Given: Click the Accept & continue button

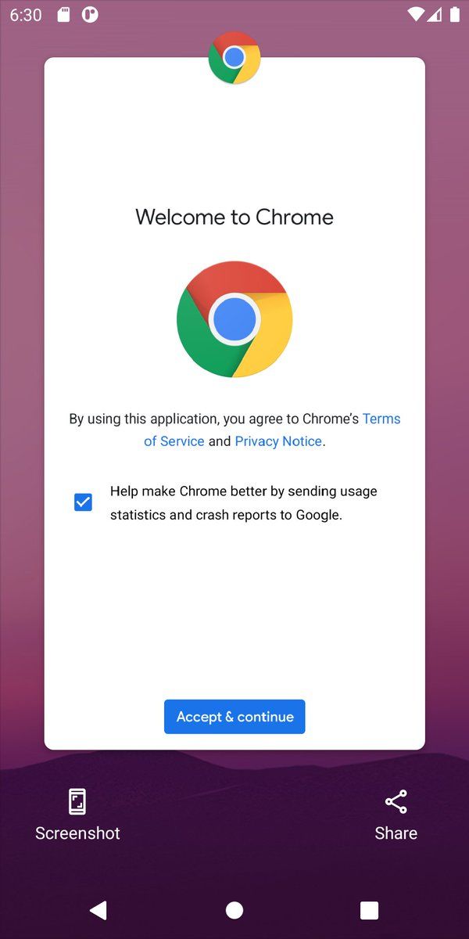Looking at the screenshot, I should pos(234,717).
